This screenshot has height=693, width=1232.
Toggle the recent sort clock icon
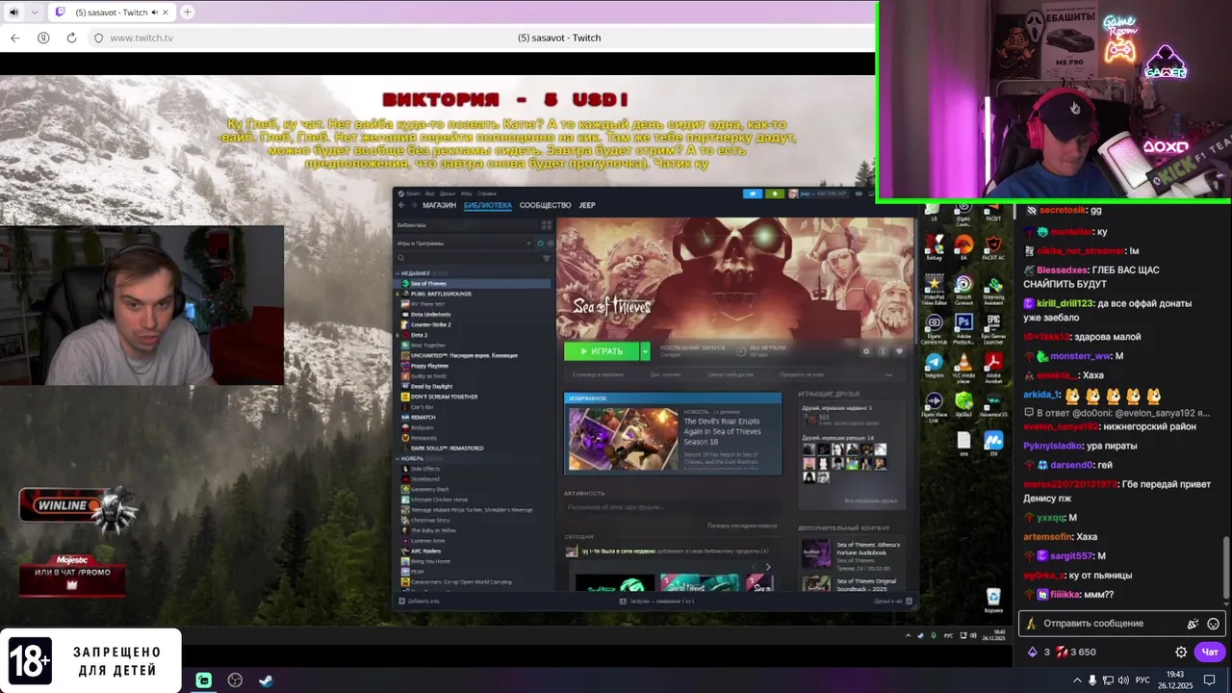tap(540, 244)
